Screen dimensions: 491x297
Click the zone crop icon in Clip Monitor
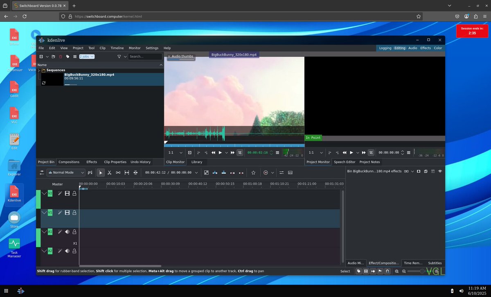(240, 152)
